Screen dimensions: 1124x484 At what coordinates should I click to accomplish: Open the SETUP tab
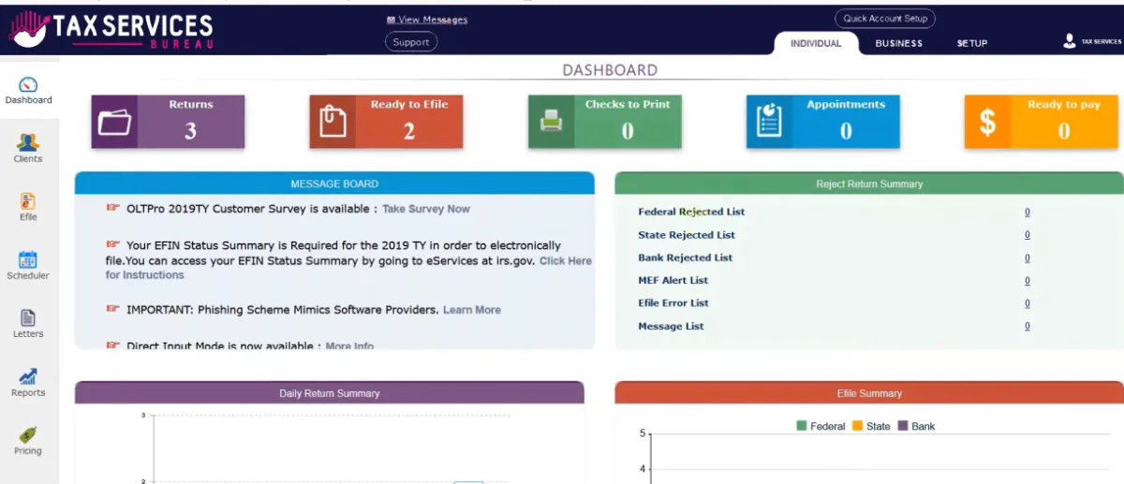(972, 43)
